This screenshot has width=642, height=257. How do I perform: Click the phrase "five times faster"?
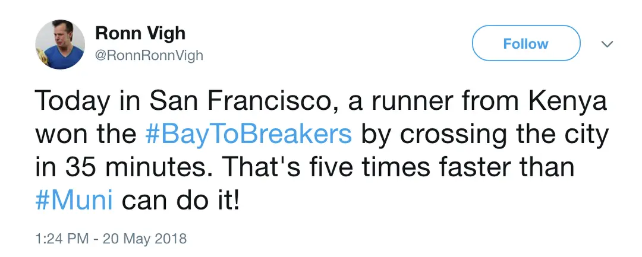coord(406,167)
